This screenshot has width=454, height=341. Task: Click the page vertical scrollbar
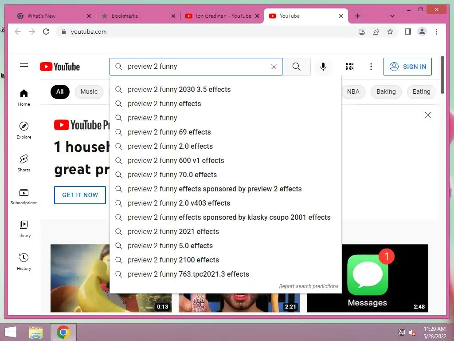pos(442,75)
